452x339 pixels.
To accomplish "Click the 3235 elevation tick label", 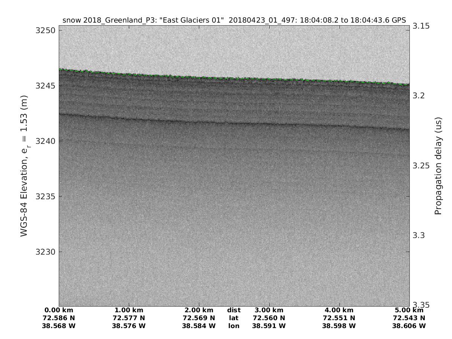I will point(45,197).
